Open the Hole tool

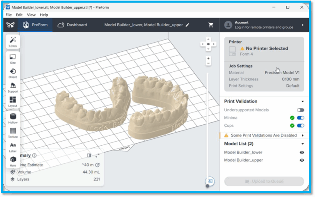(13, 161)
